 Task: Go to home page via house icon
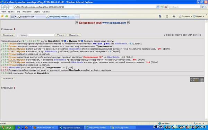coord(160,16)
